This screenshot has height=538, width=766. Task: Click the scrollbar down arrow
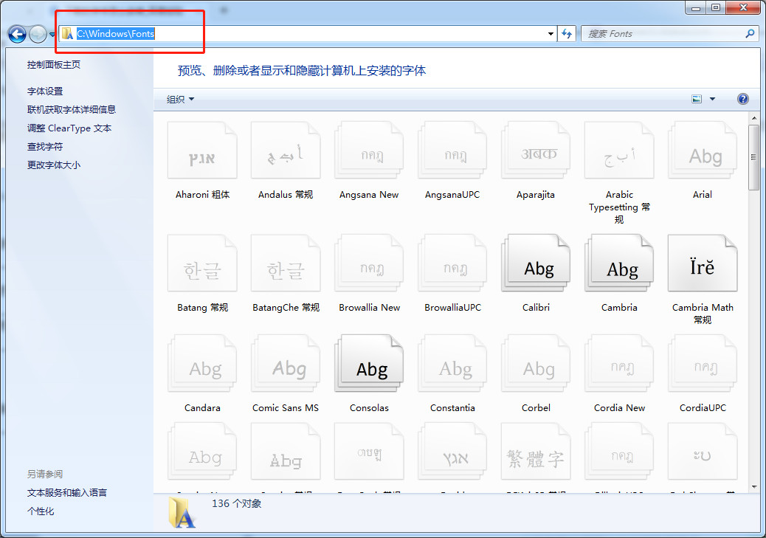753,486
